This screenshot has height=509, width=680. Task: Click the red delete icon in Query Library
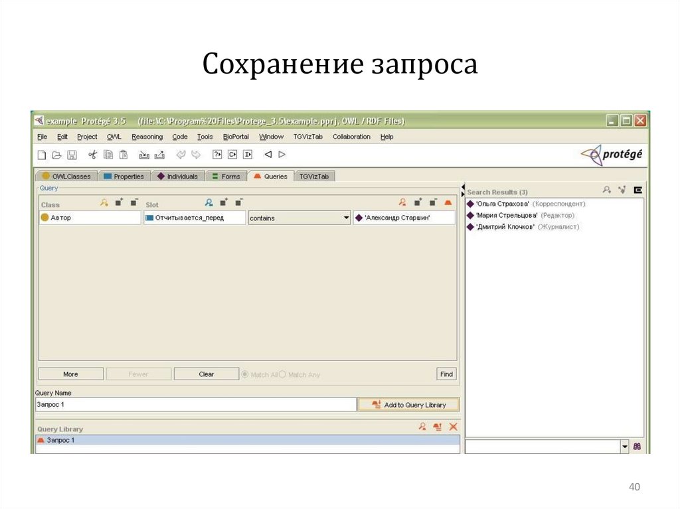pyautogui.click(x=454, y=427)
